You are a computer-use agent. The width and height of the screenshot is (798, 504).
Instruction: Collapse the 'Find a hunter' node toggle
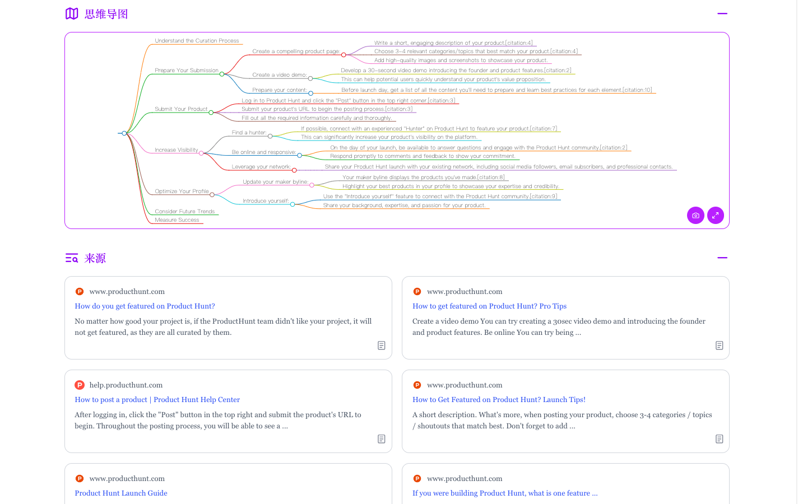[x=270, y=136]
